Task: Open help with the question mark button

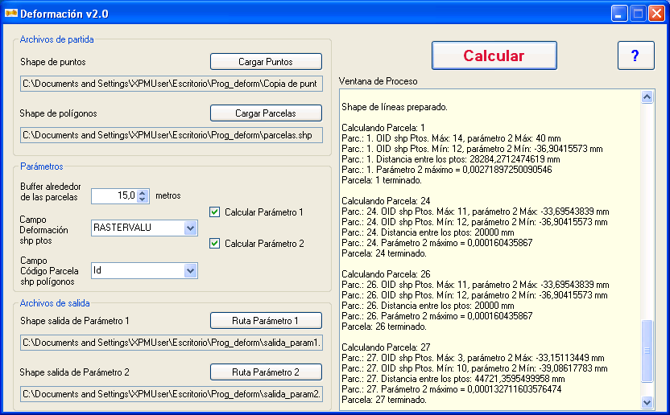Action: (x=635, y=55)
